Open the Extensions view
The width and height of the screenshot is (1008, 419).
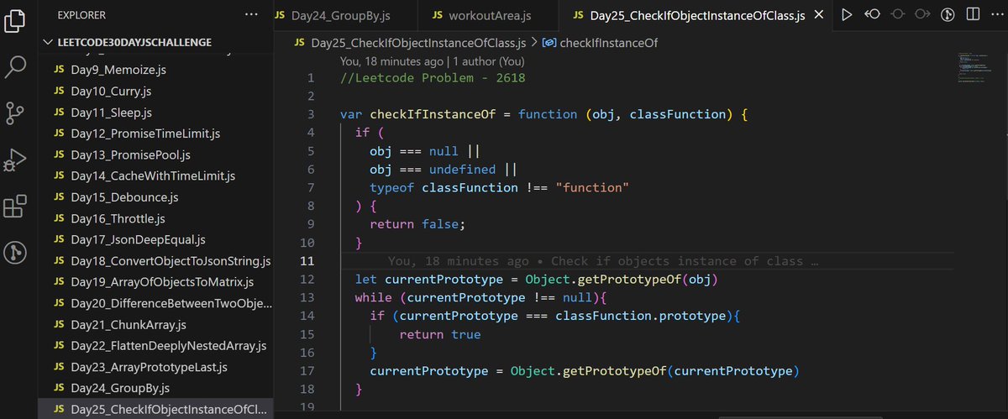(16, 206)
